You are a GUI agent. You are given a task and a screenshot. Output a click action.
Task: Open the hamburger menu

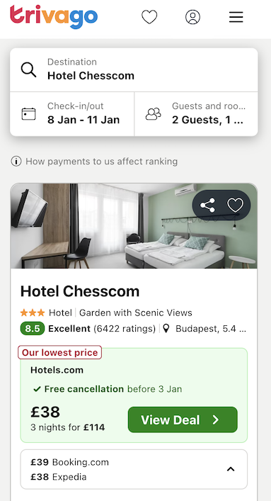pyautogui.click(x=236, y=17)
